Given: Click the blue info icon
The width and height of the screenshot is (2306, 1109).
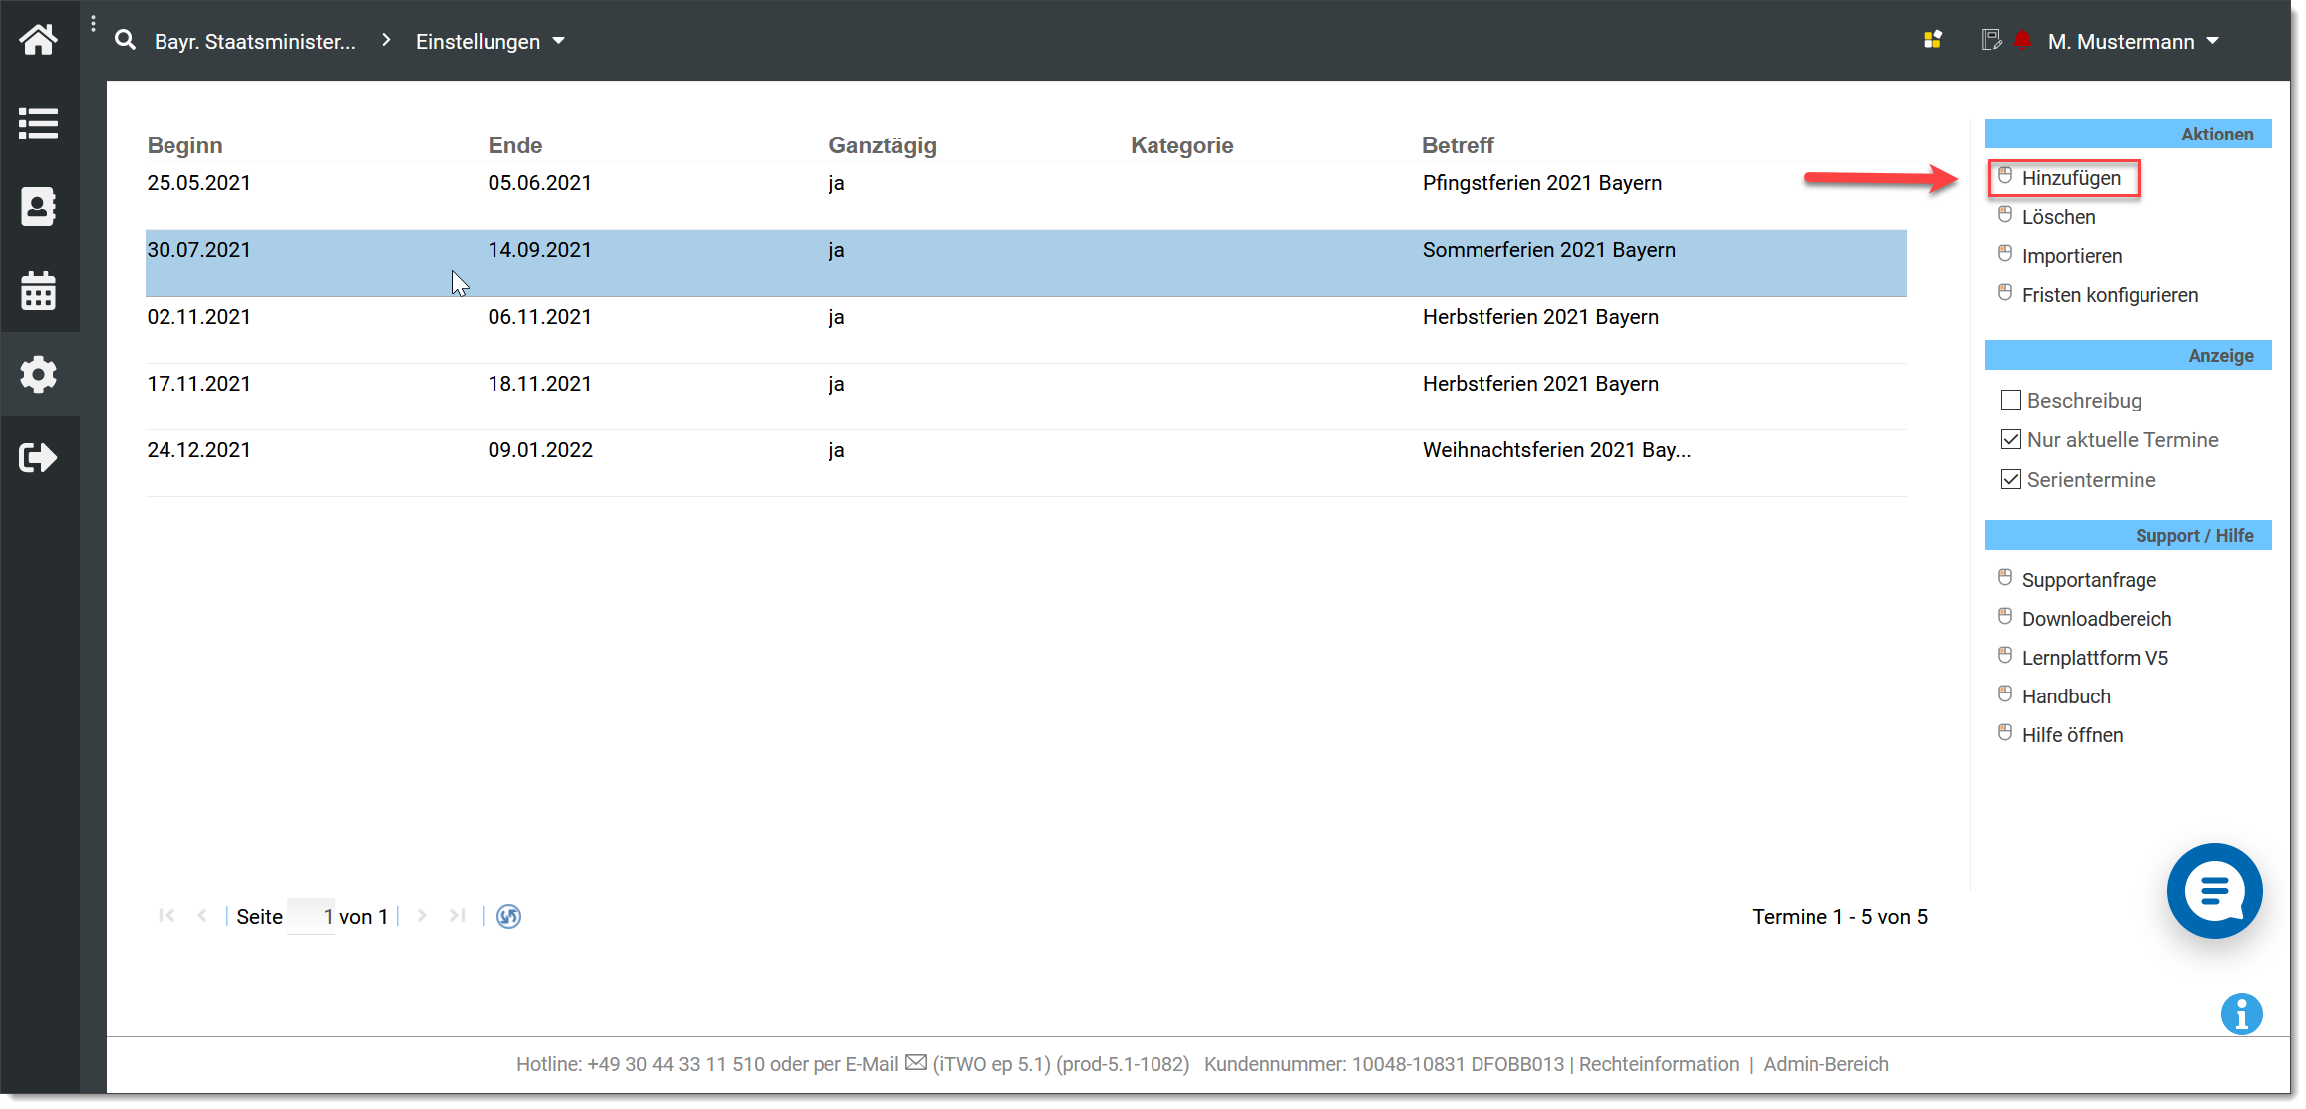Looking at the screenshot, I should coord(2241,1014).
